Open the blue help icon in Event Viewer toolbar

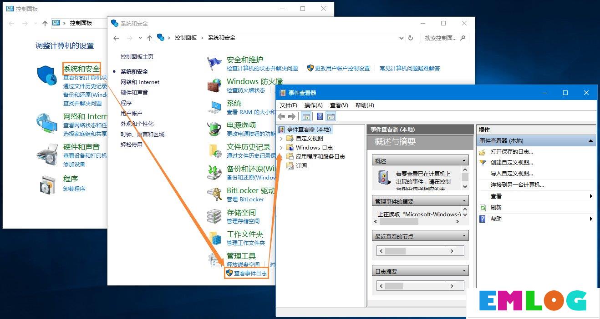320,117
